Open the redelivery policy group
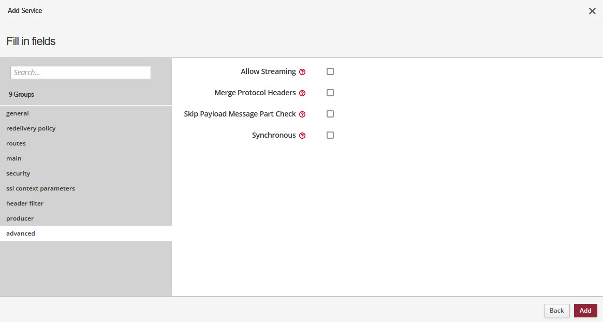Viewport: 603px width, 322px height. coord(31,128)
